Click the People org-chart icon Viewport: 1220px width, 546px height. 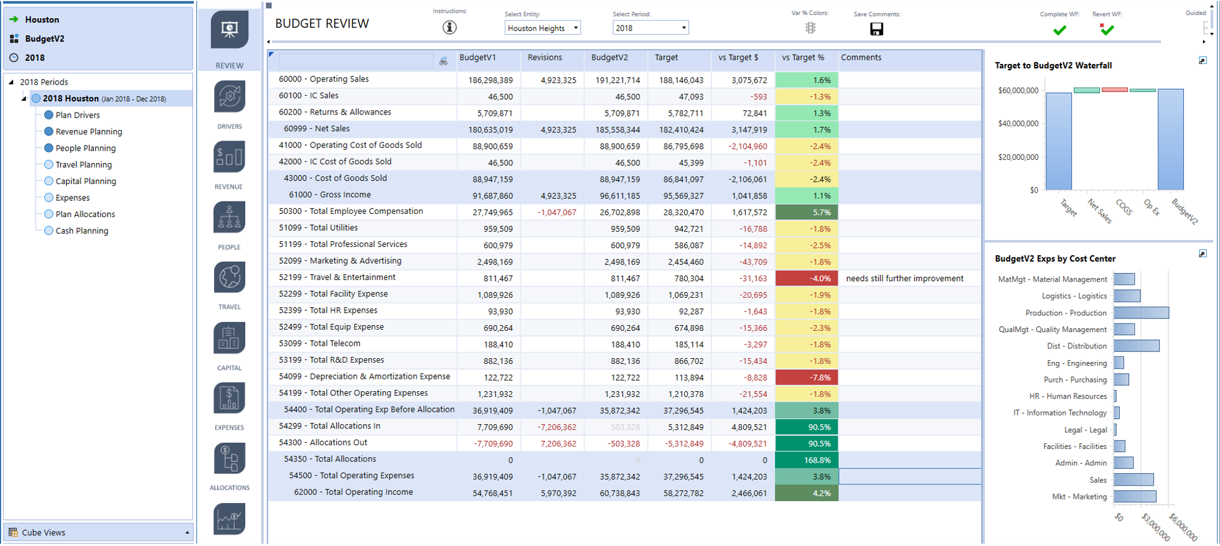(x=229, y=218)
